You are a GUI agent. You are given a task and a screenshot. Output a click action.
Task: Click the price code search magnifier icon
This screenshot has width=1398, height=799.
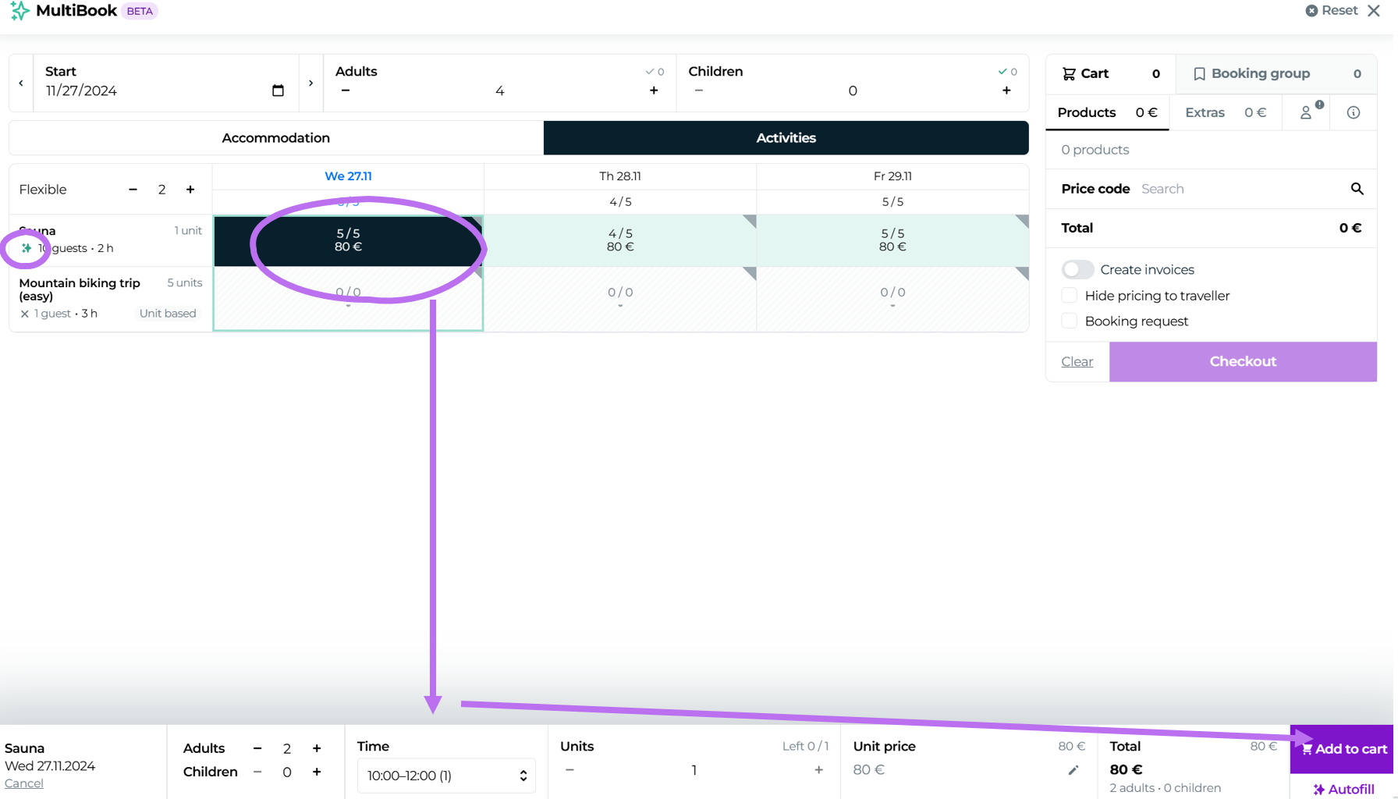[x=1357, y=189]
